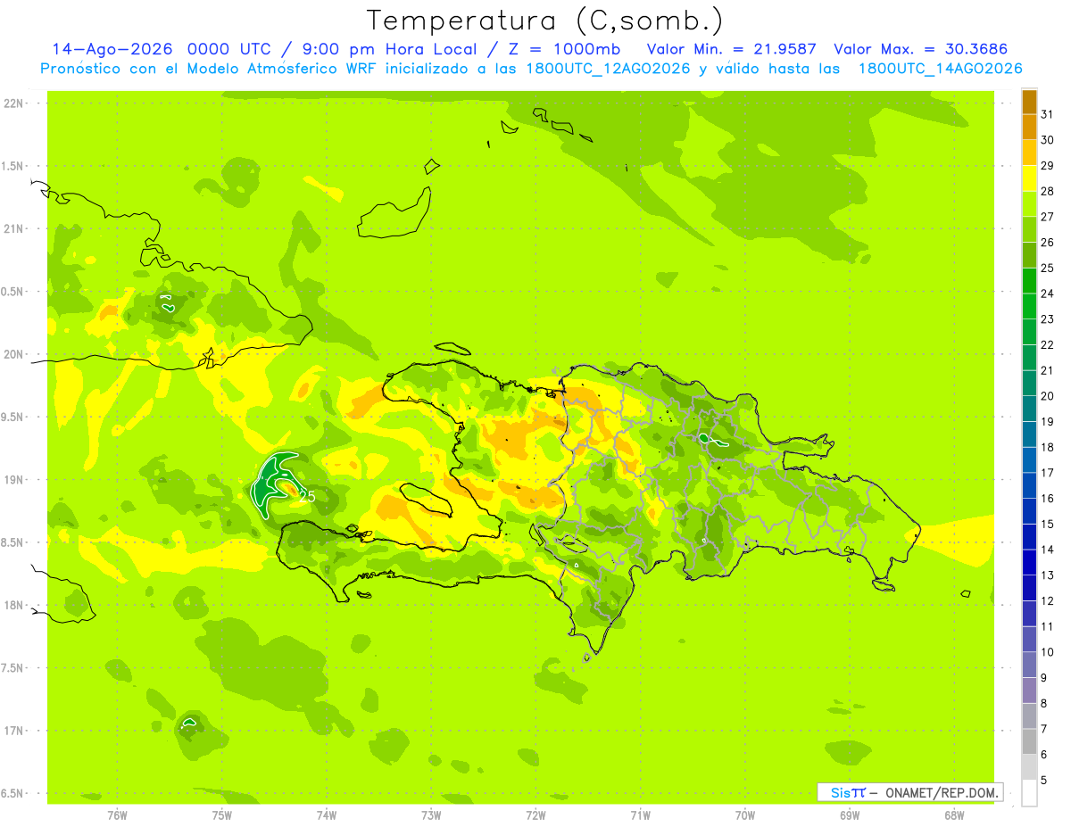
Task: Click the '5' color scale label
Action: coord(1044,780)
